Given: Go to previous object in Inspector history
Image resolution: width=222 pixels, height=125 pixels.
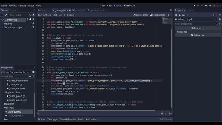Looking at the screenshot, I should (214, 15).
